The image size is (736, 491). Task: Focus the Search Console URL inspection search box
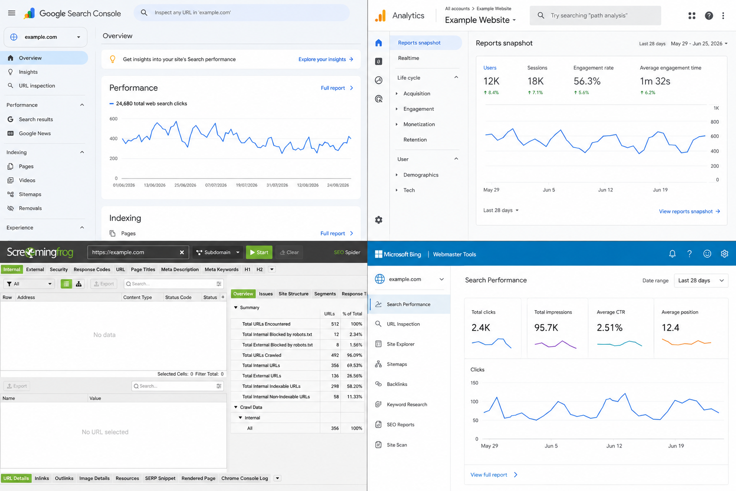[241, 12]
